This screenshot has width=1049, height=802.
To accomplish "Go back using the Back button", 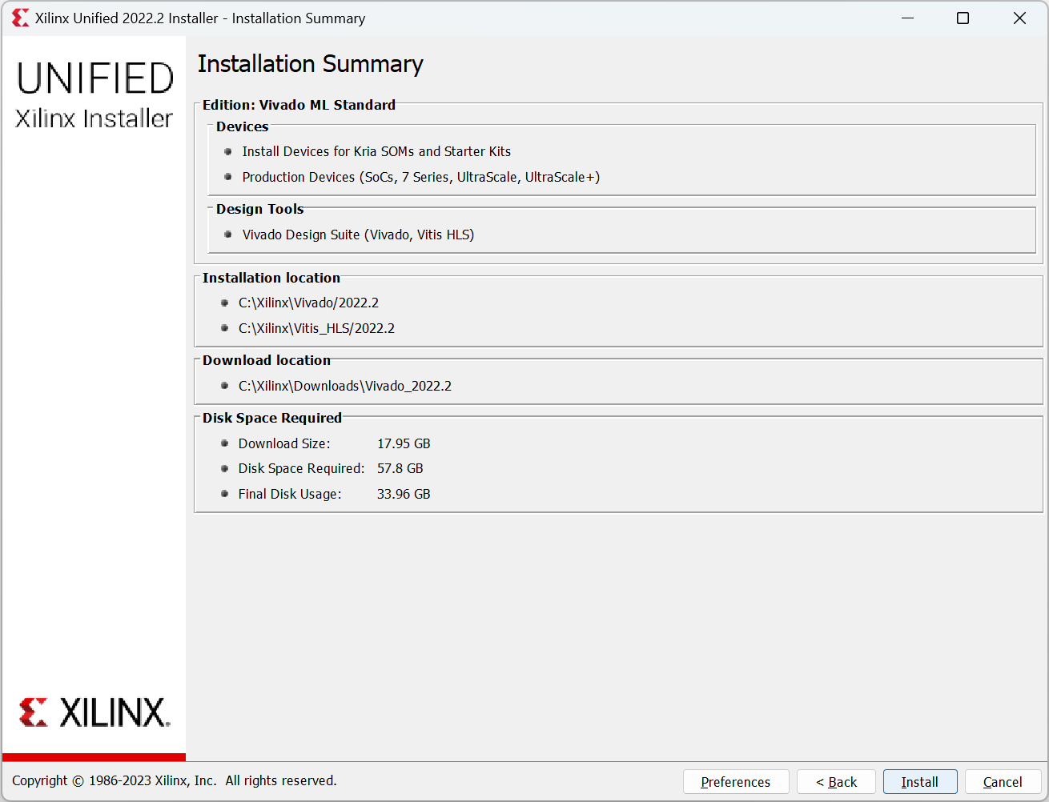I will [836, 781].
